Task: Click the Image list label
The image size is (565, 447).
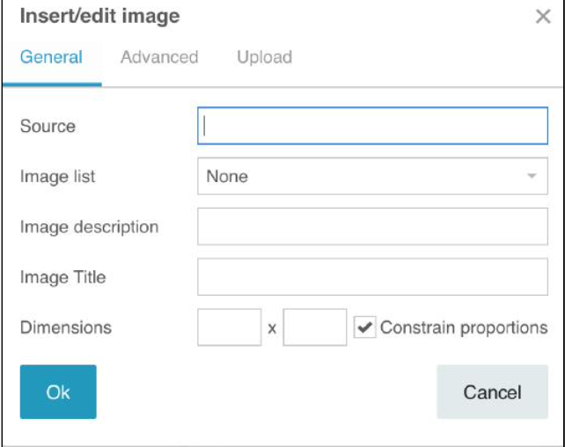Action: coord(58,176)
